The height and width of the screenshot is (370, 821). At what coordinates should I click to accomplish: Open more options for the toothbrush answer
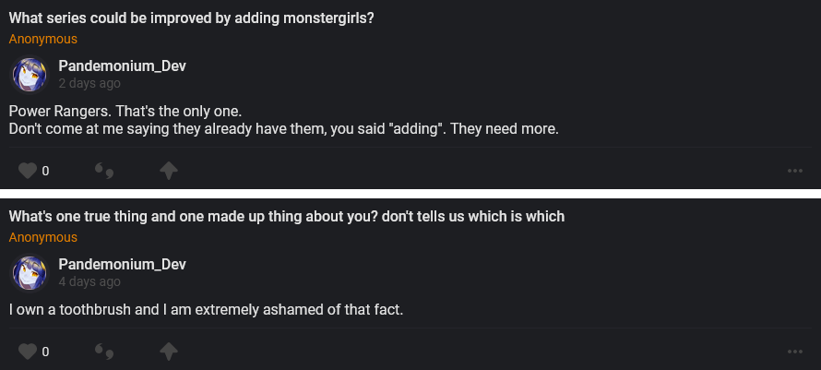point(794,352)
